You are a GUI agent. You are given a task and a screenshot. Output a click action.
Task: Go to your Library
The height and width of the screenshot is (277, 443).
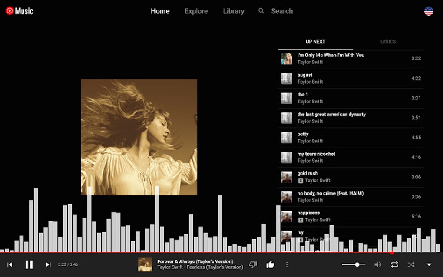233,11
